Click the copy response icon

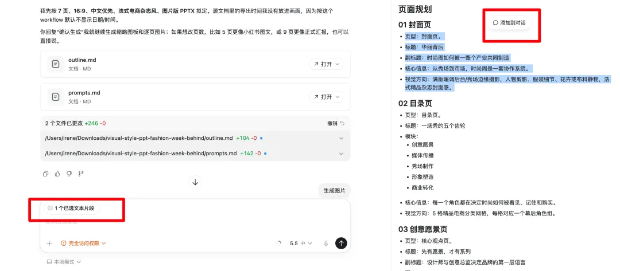pyautogui.click(x=45, y=174)
